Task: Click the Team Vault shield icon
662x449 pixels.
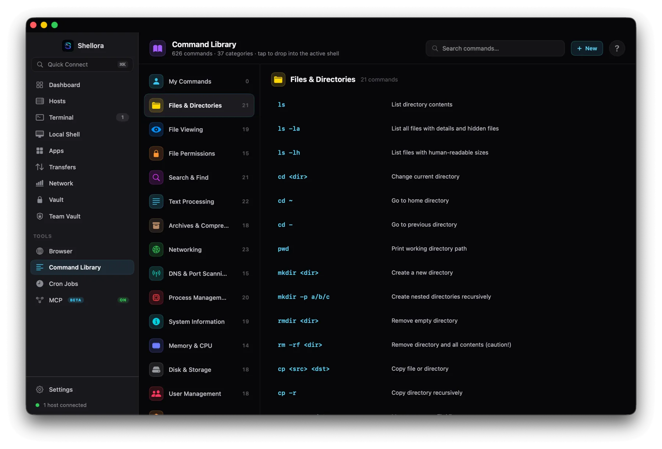Action: (x=40, y=216)
